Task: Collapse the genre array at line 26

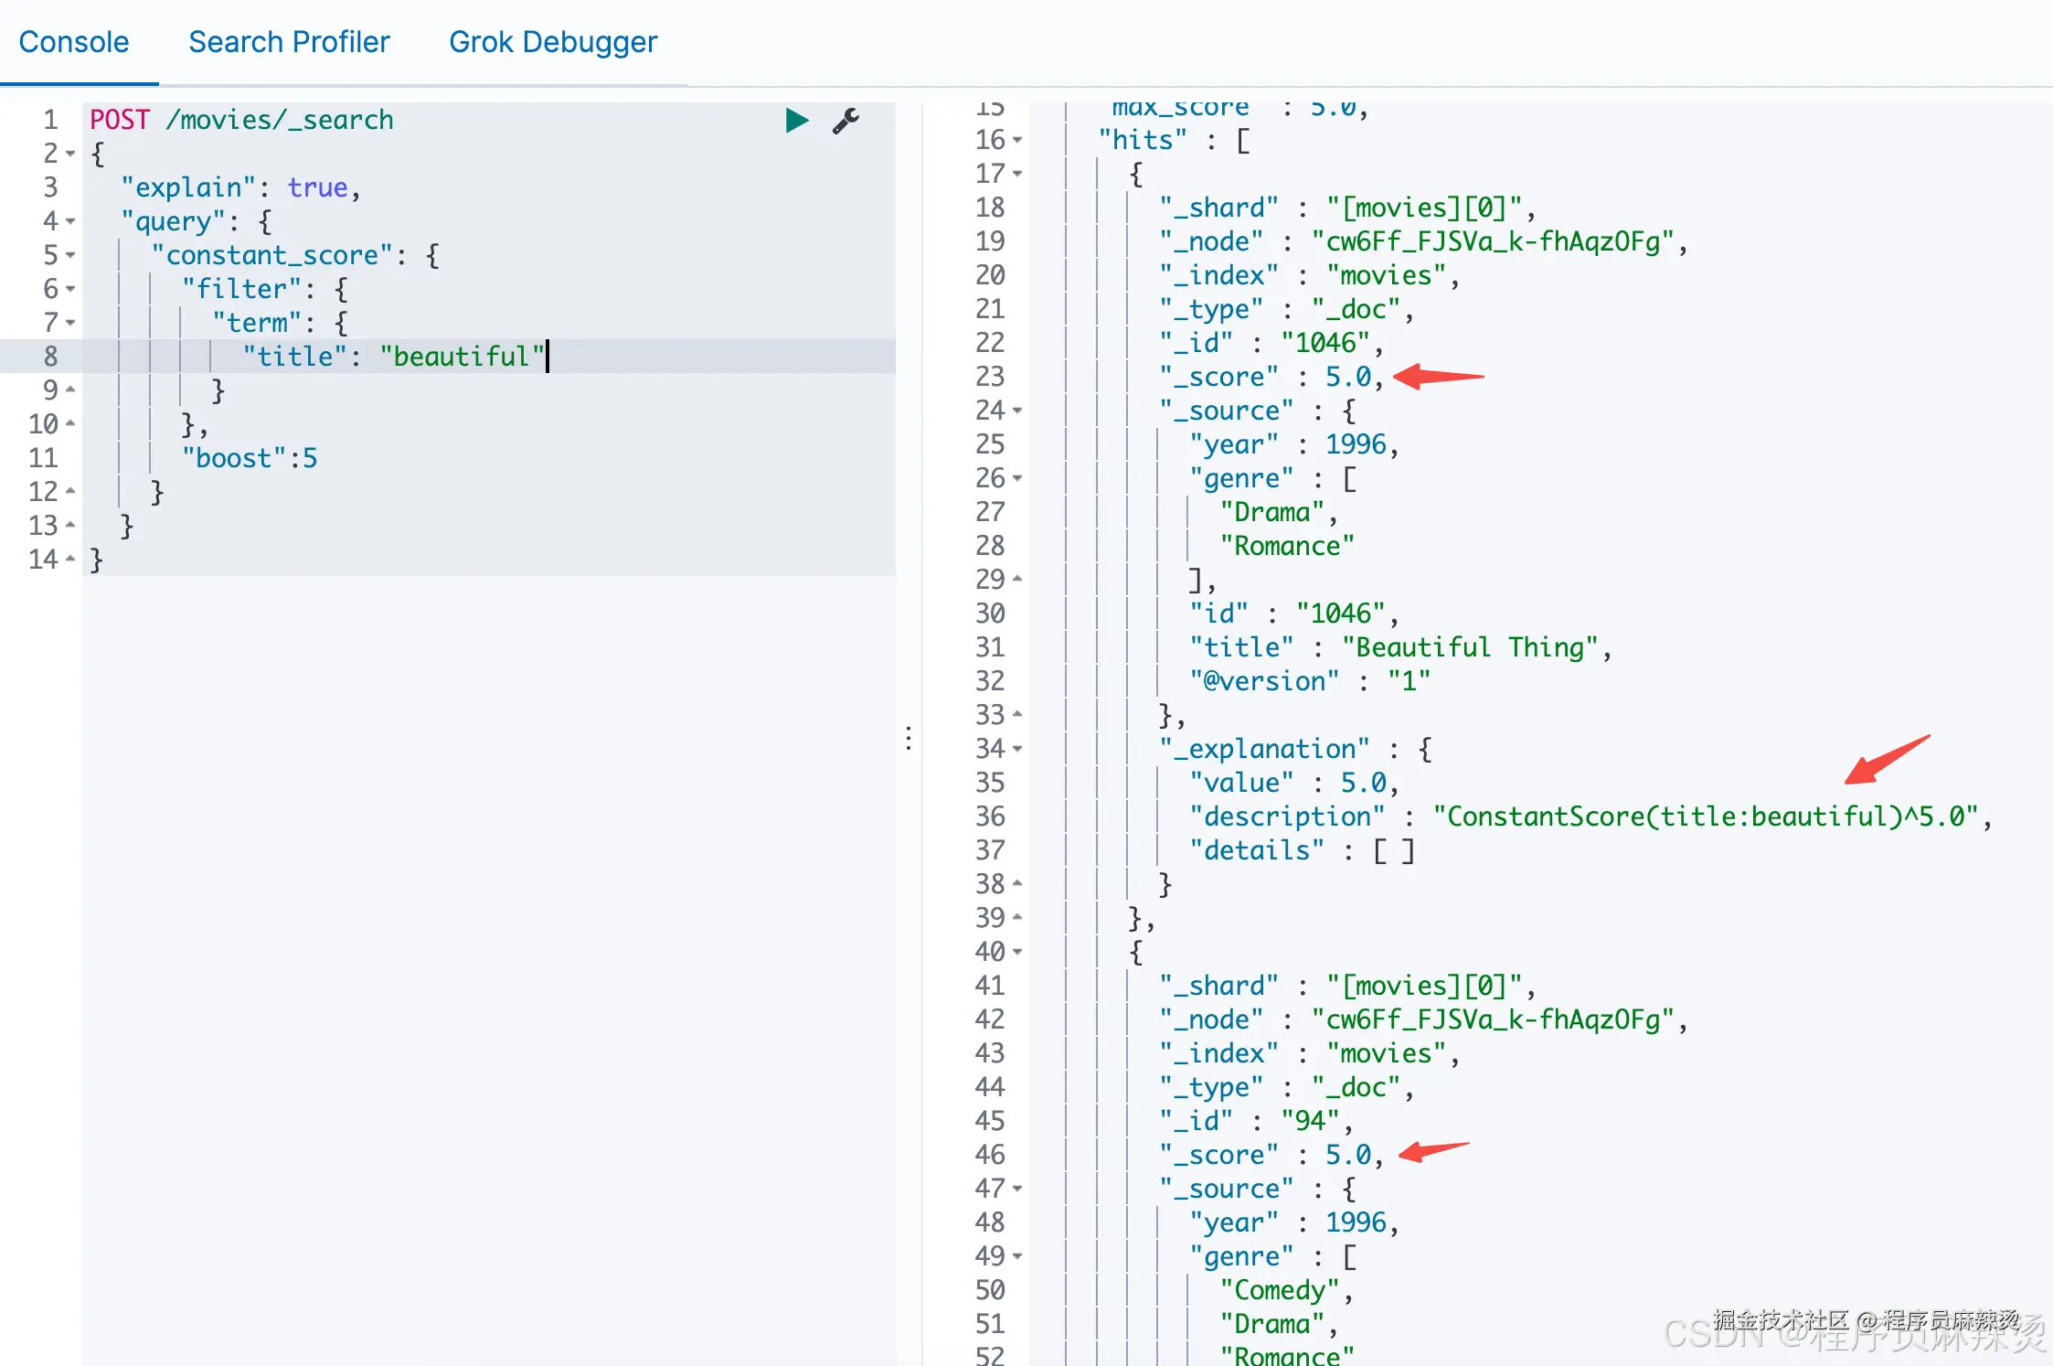Action: click(1017, 478)
